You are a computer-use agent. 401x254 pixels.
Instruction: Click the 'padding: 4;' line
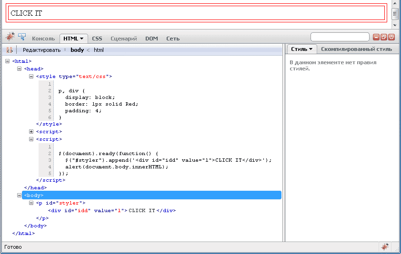click(x=83, y=111)
